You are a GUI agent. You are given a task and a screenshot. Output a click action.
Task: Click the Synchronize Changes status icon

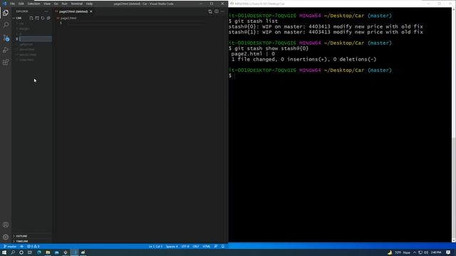22,247
